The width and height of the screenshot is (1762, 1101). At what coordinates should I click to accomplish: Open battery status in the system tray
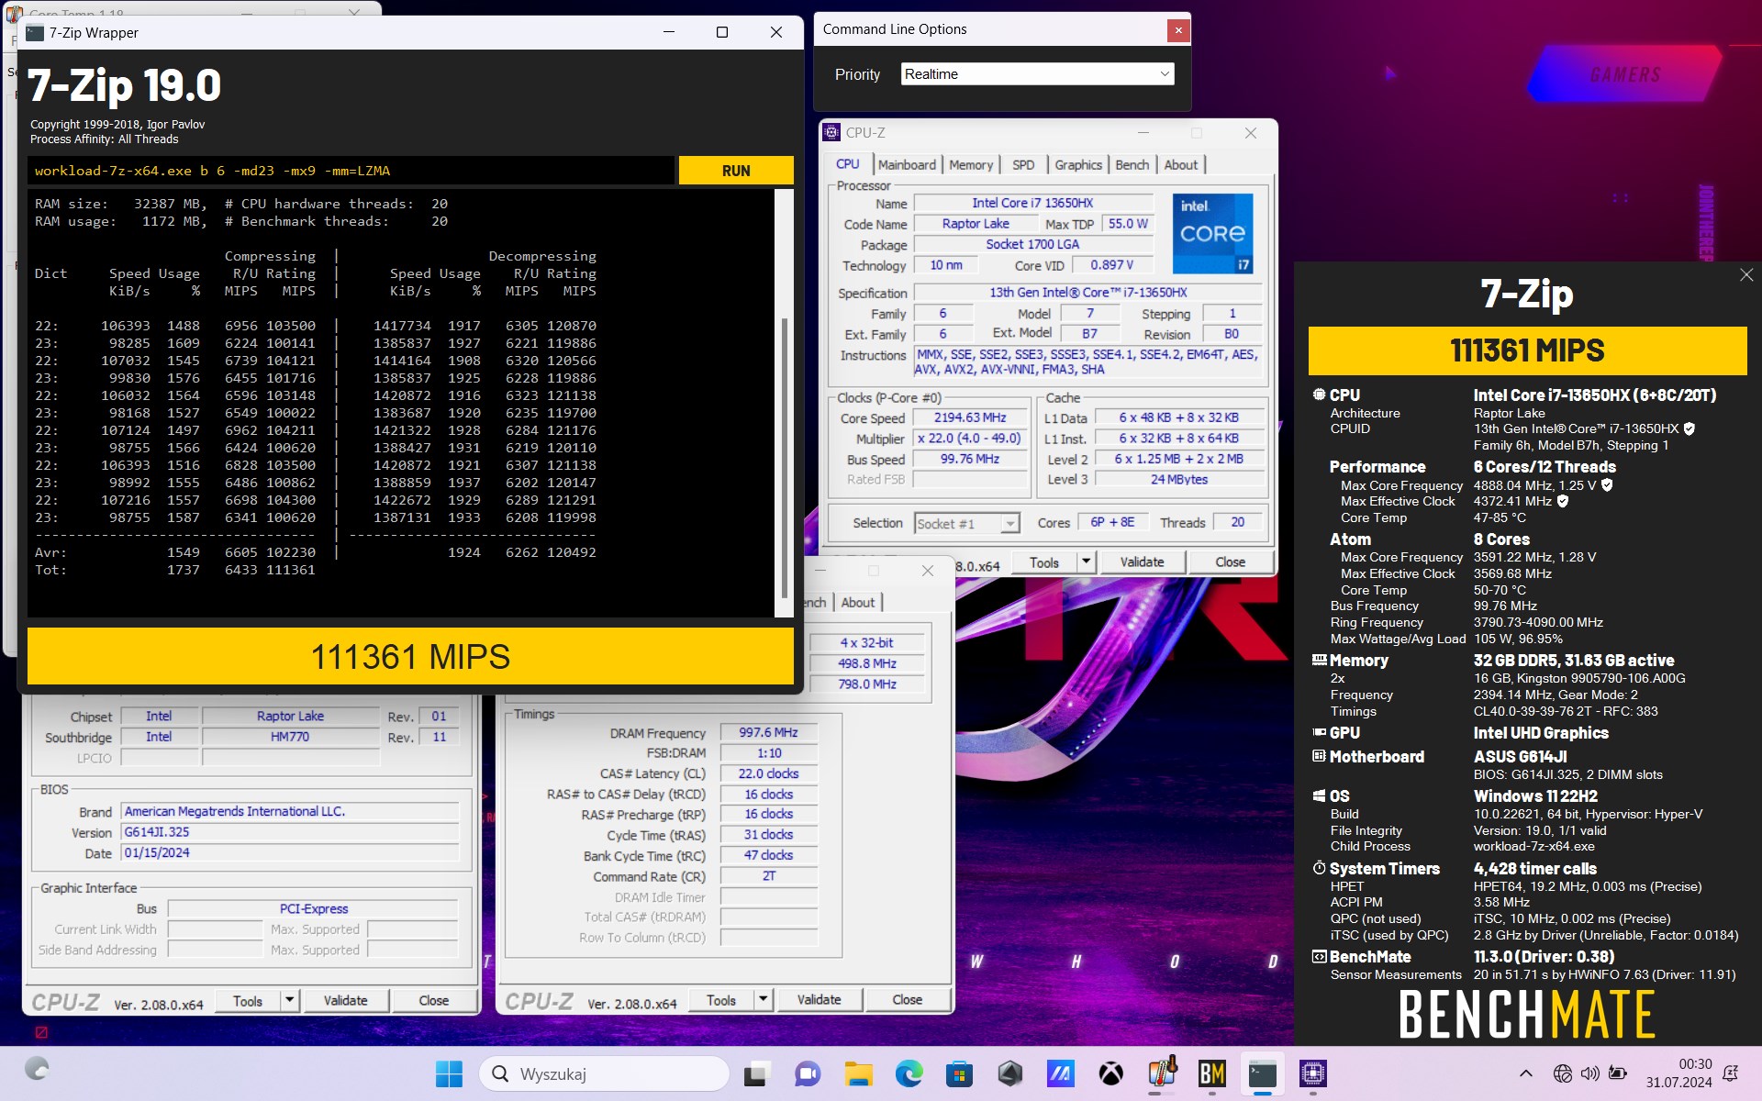[x=1618, y=1073]
